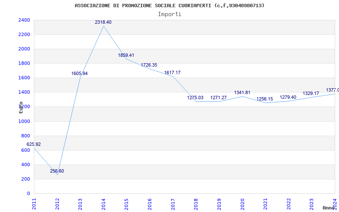Image resolution: width=339 pixels, height=212 pixels.
Task: Click the 1605.94 data label
Action: click(x=80, y=73)
